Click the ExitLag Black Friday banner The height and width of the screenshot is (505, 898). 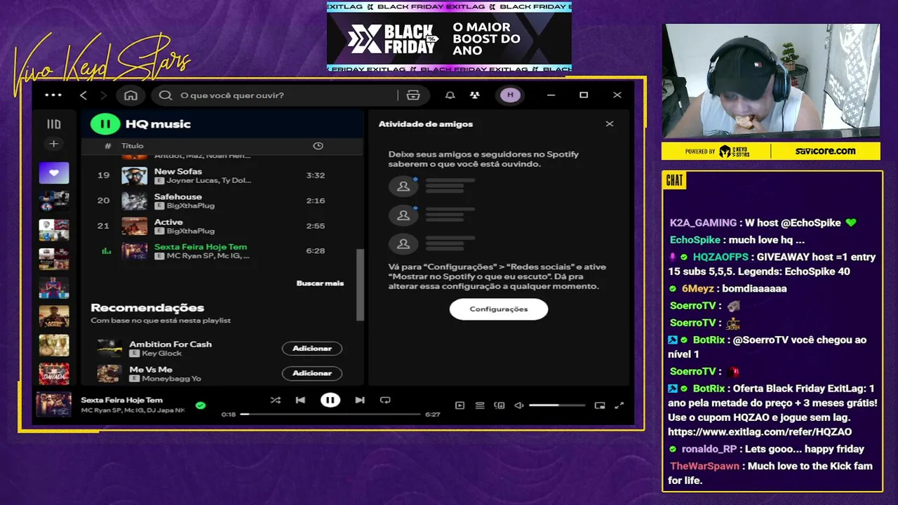click(449, 37)
